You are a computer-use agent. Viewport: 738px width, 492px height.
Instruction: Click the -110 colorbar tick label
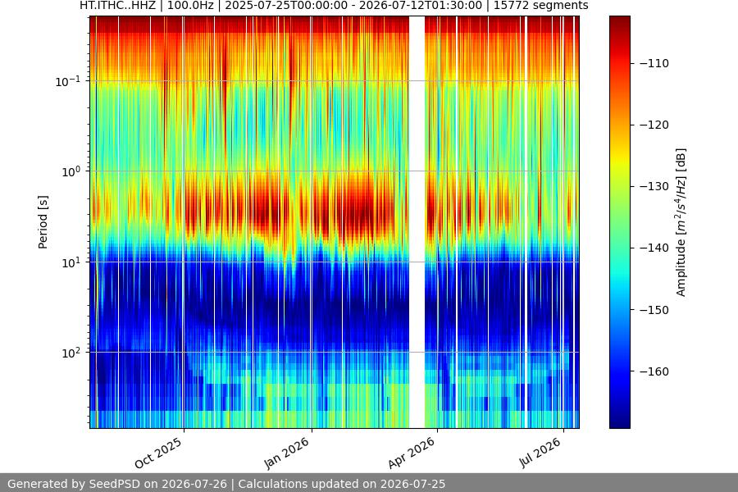pyautogui.click(x=654, y=64)
